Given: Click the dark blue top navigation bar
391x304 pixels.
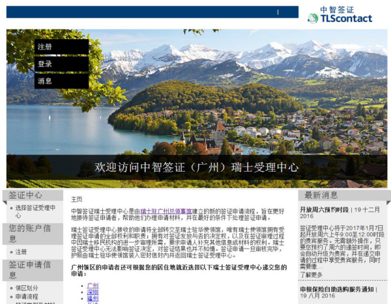Looking at the screenshot, I should pos(152,12).
